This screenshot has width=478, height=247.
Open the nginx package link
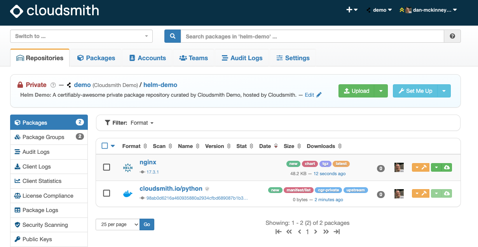click(x=148, y=162)
